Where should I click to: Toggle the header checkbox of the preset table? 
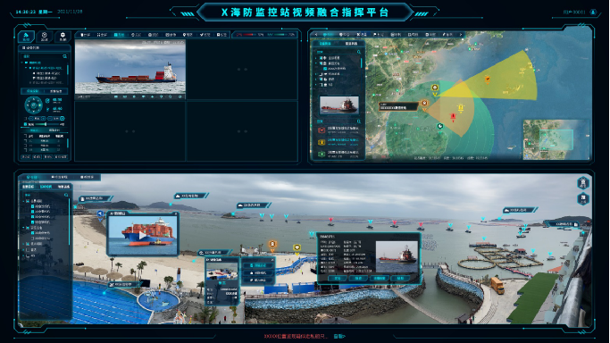26,136
